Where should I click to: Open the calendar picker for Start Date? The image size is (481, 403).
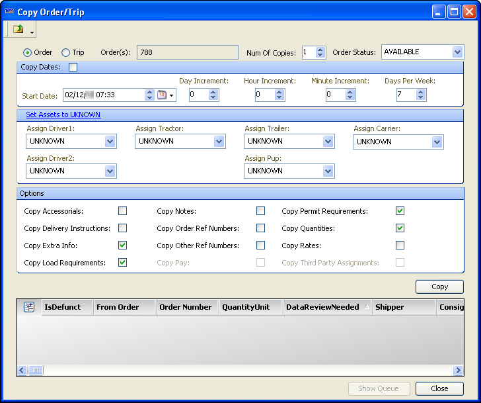tap(163, 95)
